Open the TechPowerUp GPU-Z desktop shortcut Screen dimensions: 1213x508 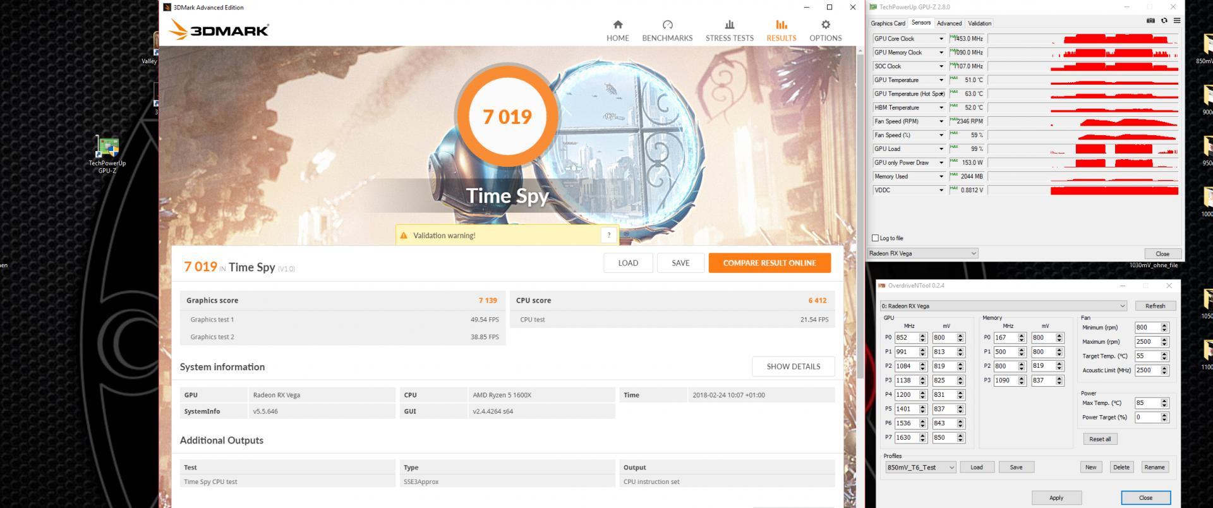[107, 155]
